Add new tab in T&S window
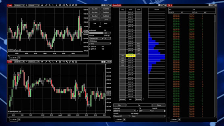This screenshot has width=224, height=126. pyautogui.click(x=179, y=119)
